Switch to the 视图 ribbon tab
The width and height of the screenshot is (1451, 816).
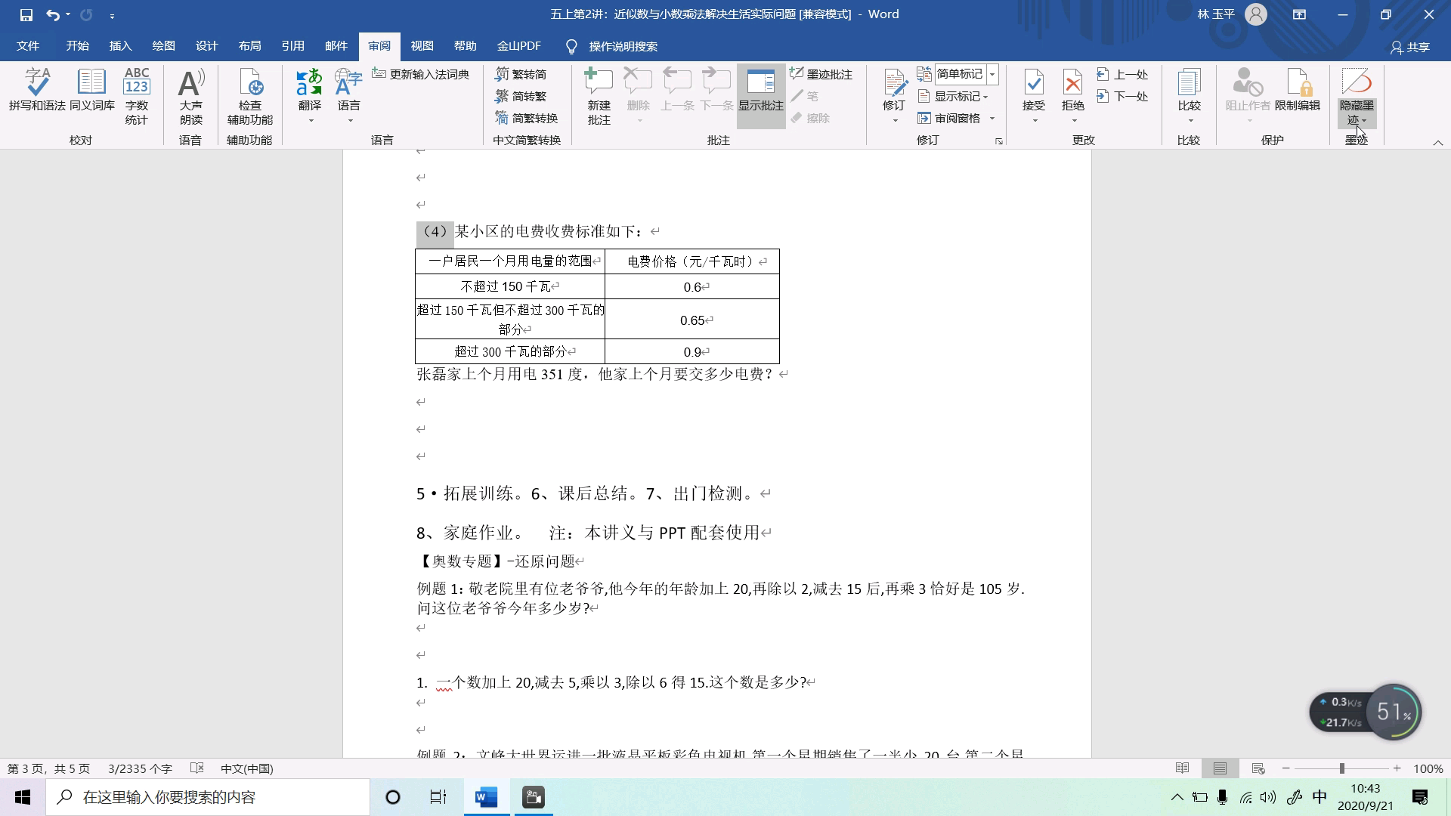click(x=422, y=46)
